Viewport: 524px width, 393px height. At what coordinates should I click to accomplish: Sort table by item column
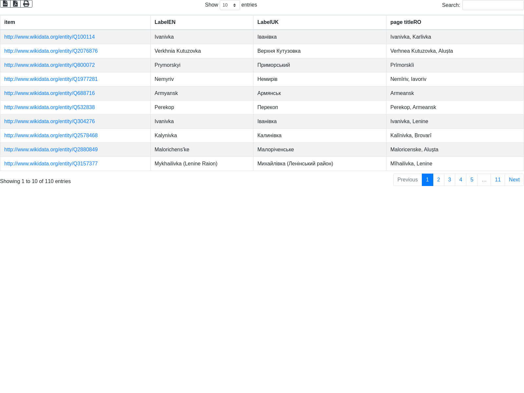(x=75, y=22)
